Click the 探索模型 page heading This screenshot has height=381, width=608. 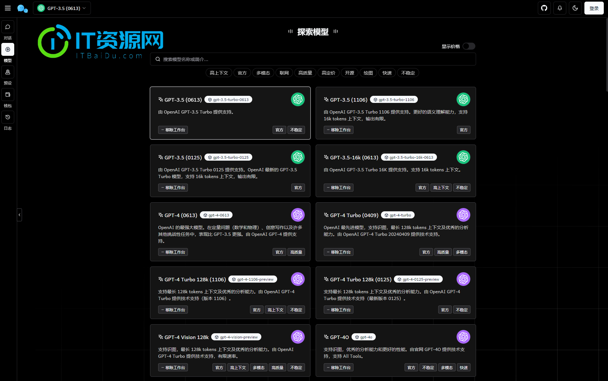[313, 32]
